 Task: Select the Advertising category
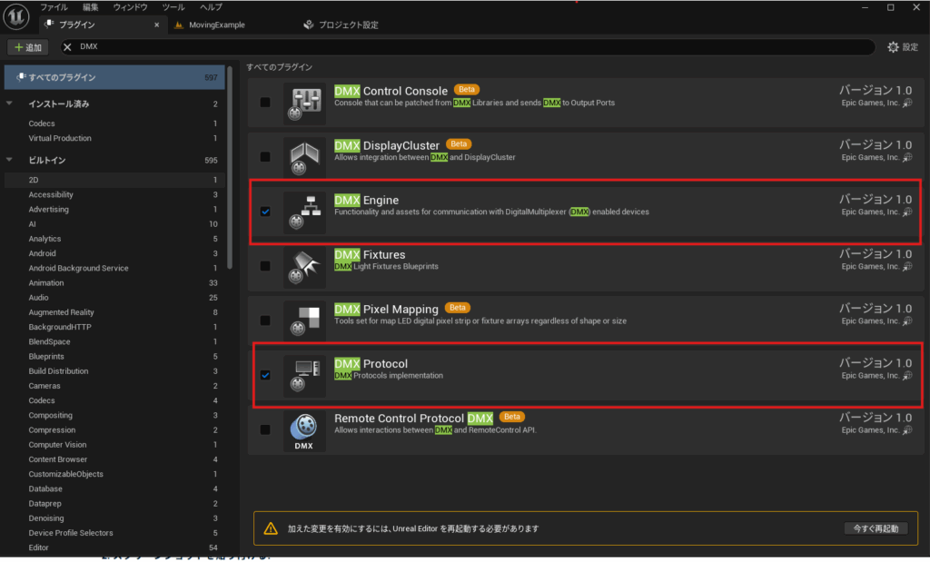tap(114, 209)
